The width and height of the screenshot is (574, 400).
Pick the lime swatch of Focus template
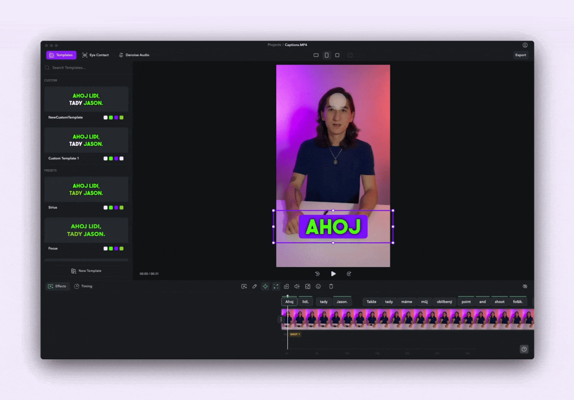(121, 249)
